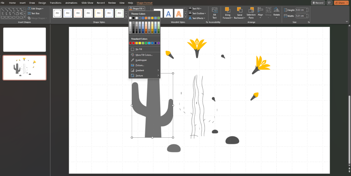This screenshot has width=351, height=176.
Task: Select More Fill Colors option
Action: 144,55
